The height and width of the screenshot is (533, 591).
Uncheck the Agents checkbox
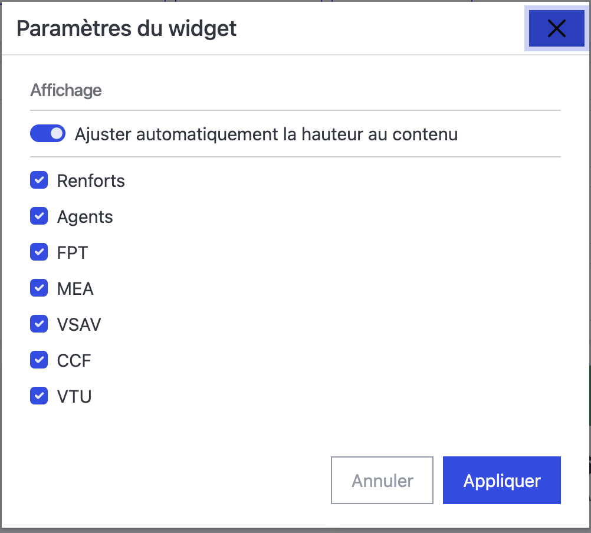39,216
